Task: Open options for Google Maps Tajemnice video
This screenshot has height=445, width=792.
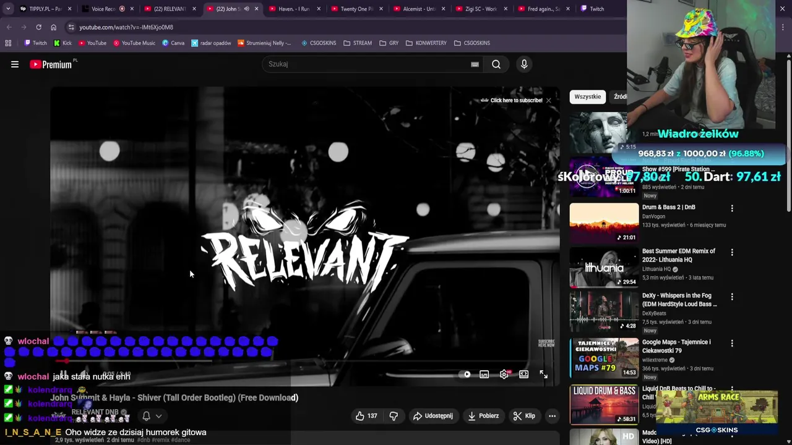Action: coord(732,343)
